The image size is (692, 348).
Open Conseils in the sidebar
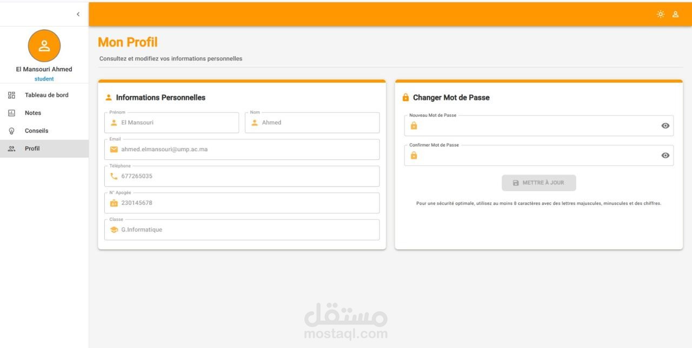(44, 131)
